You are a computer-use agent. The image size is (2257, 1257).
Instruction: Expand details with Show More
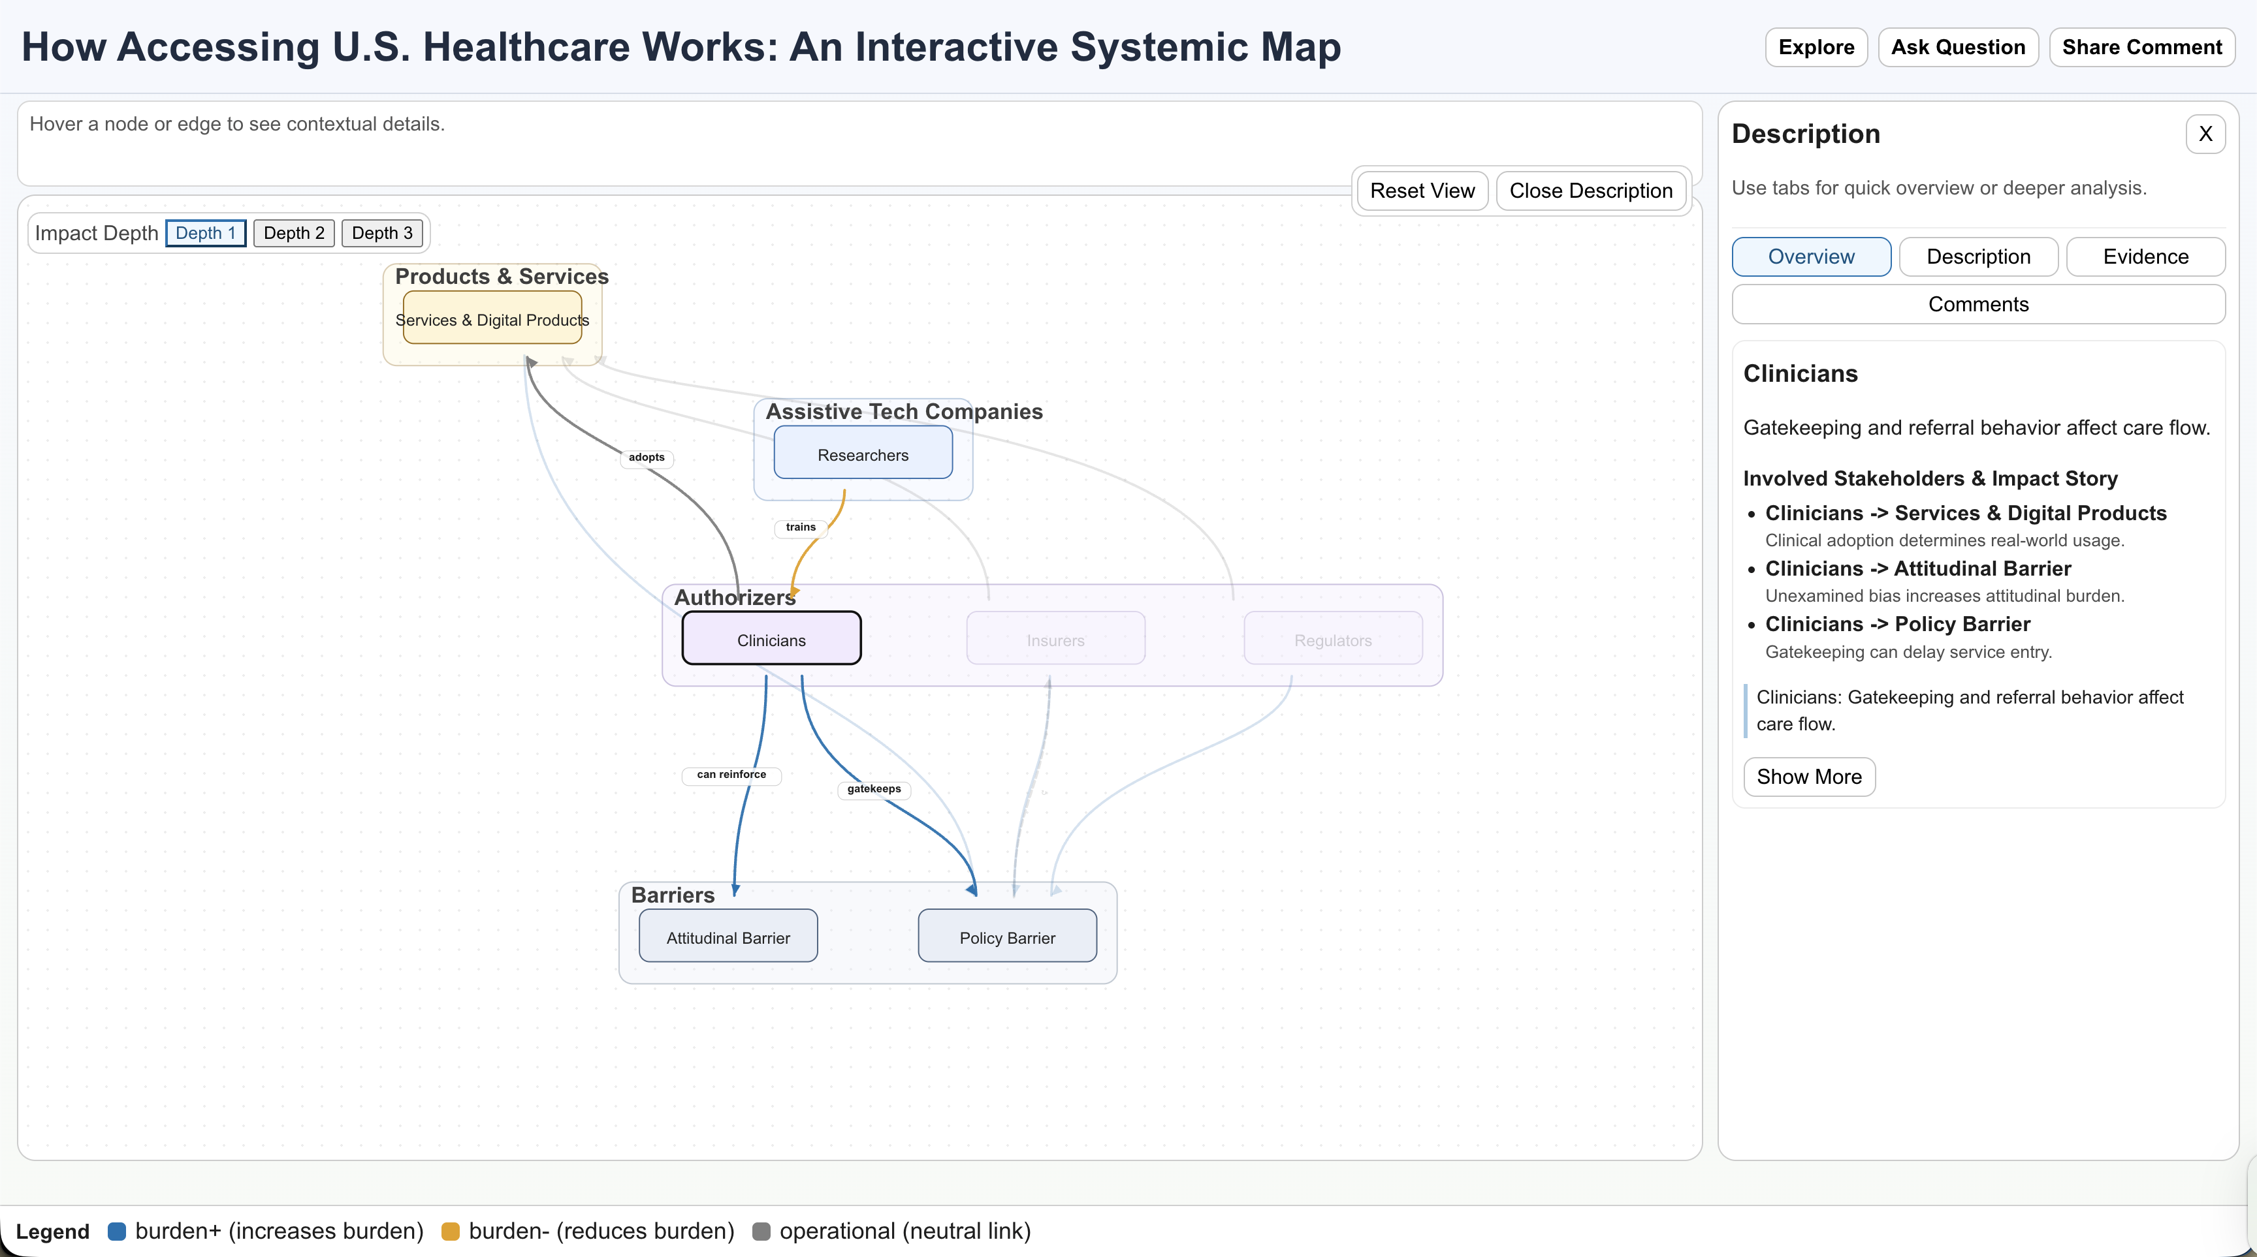[x=1809, y=777]
